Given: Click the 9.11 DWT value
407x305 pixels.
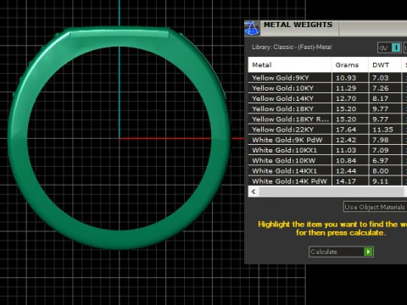Looking at the screenshot, I should coord(381,181).
